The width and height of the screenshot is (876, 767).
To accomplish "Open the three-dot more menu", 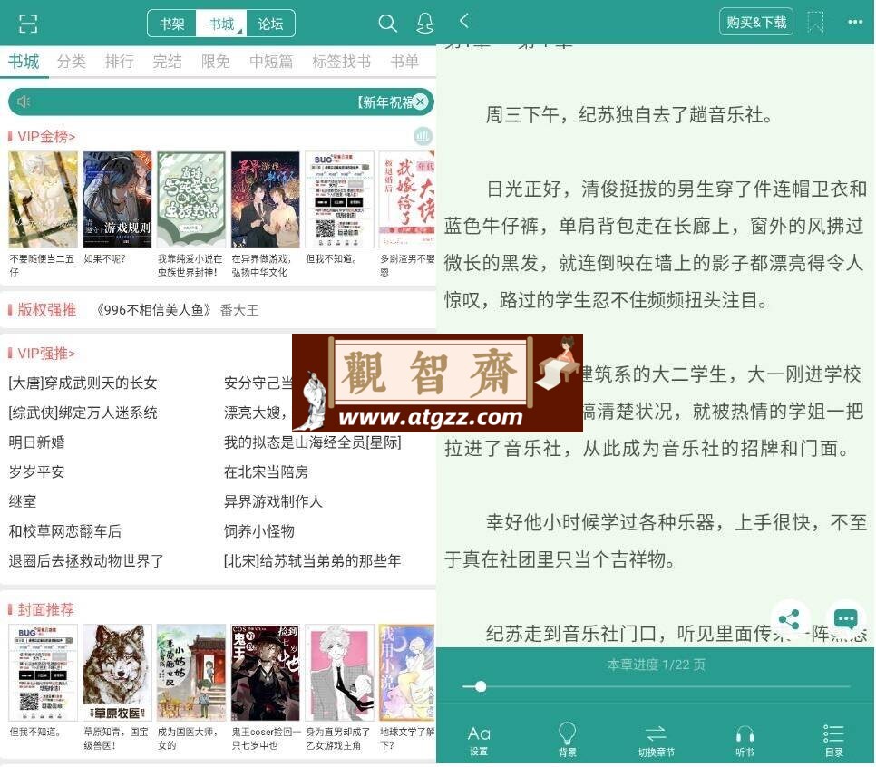I will 855,22.
